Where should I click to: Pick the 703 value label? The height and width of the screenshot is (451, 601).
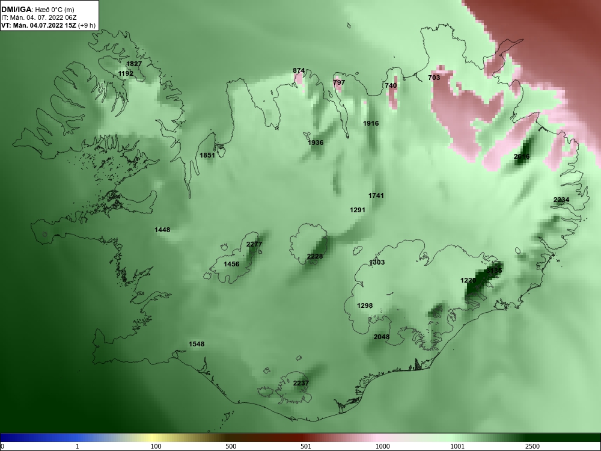coord(434,78)
